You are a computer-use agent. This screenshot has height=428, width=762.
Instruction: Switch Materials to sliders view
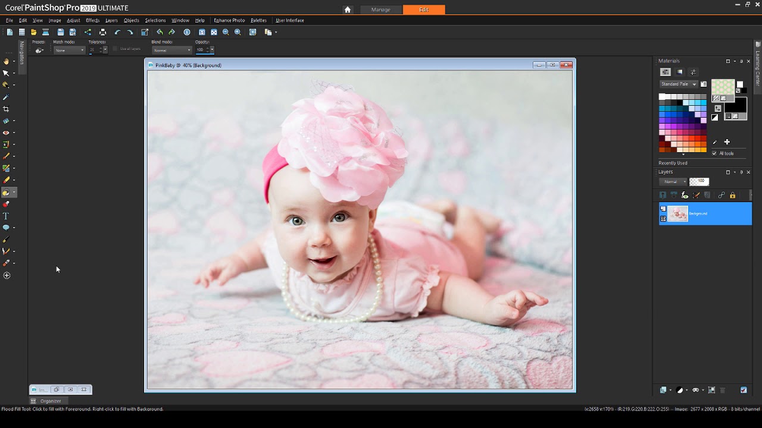click(694, 72)
